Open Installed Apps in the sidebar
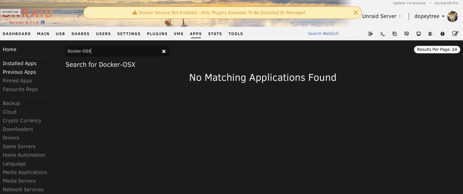 20,63
